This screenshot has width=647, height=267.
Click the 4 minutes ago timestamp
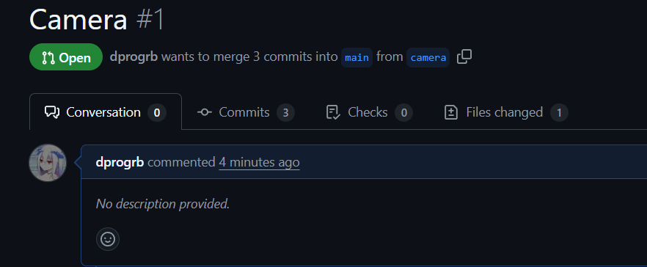tap(259, 163)
